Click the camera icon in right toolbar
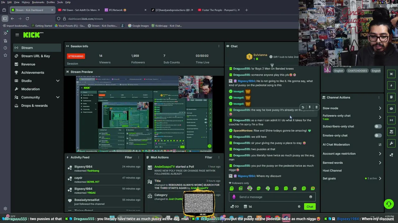 coord(391,132)
